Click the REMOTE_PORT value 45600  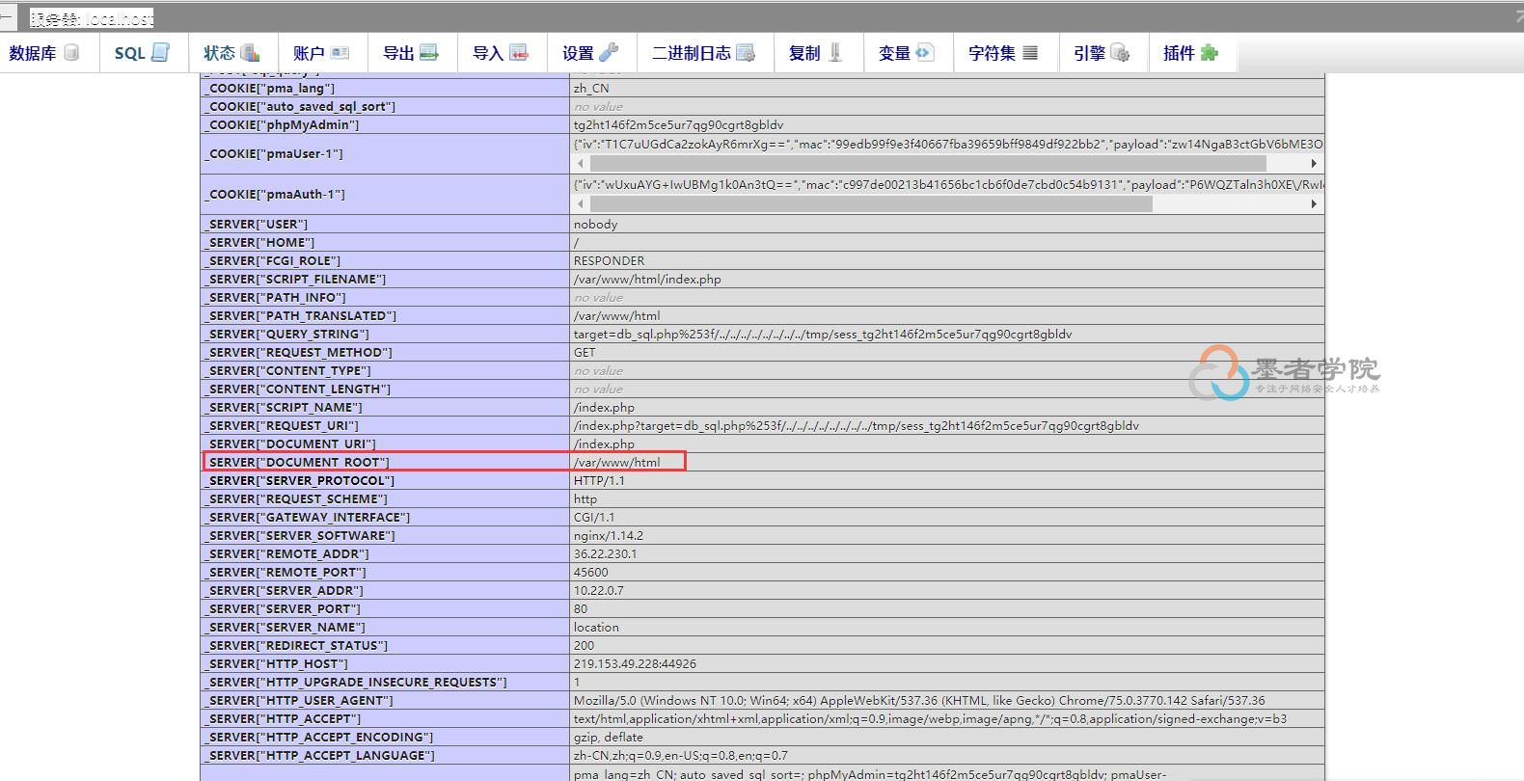click(x=590, y=572)
